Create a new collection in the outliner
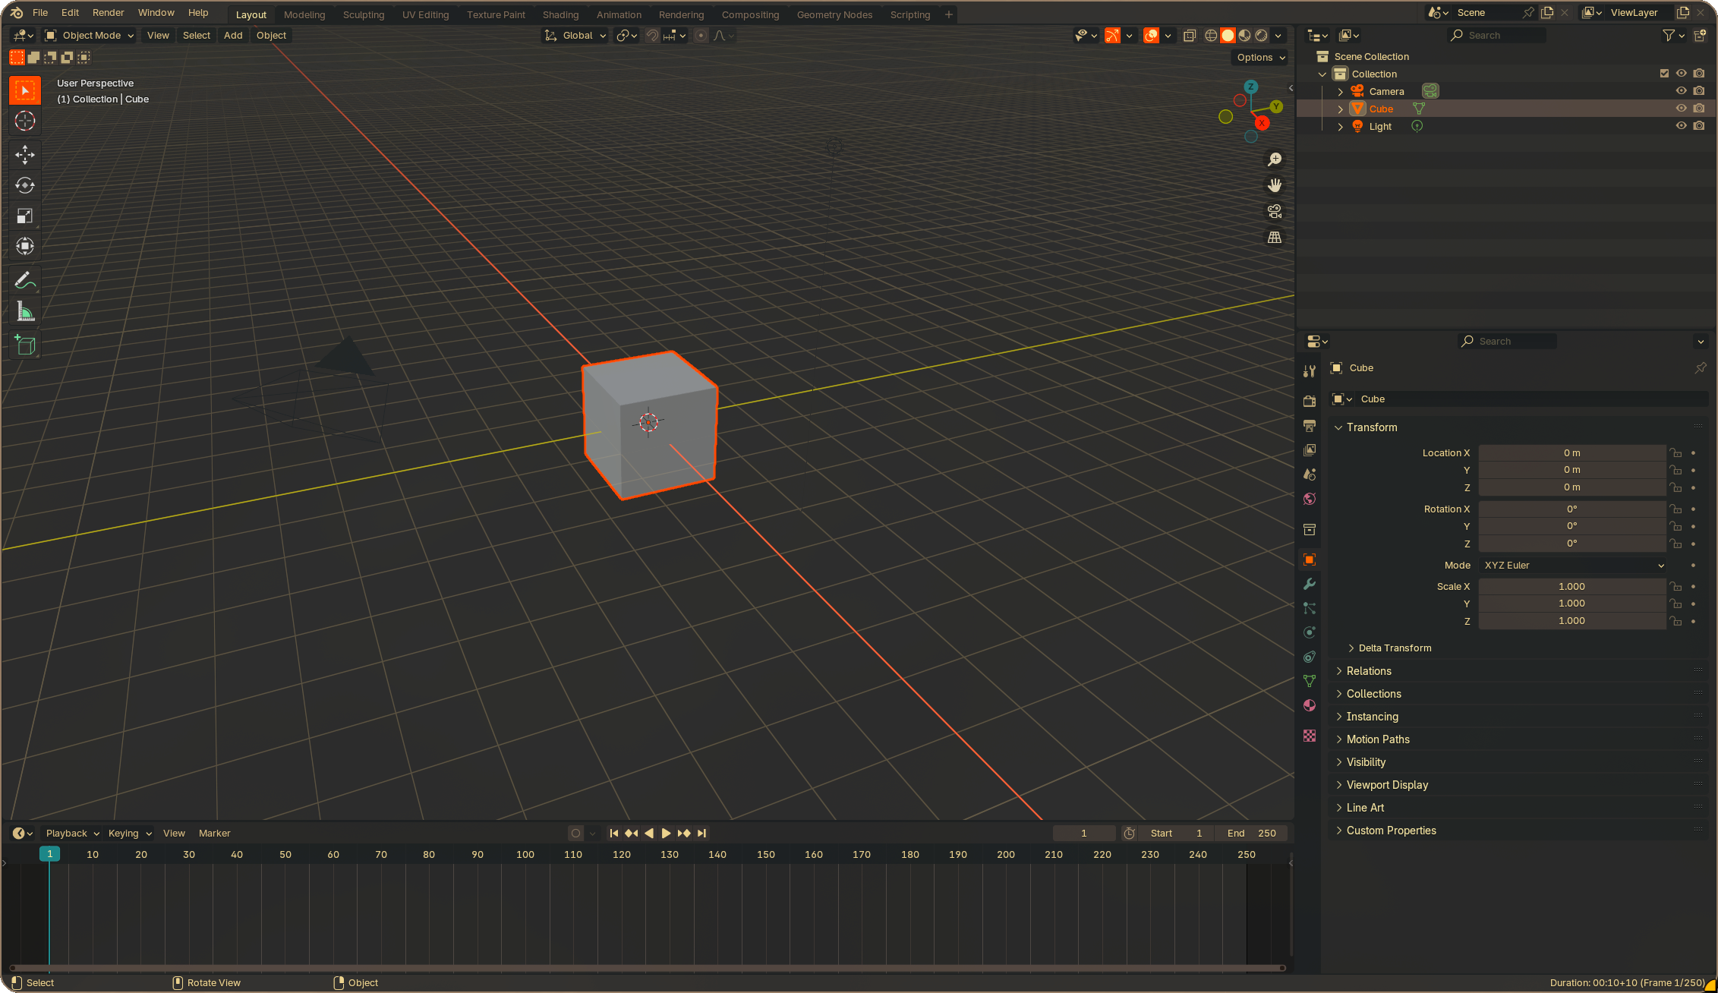Image resolution: width=1718 pixels, height=993 pixels. click(x=1701, y=35)
